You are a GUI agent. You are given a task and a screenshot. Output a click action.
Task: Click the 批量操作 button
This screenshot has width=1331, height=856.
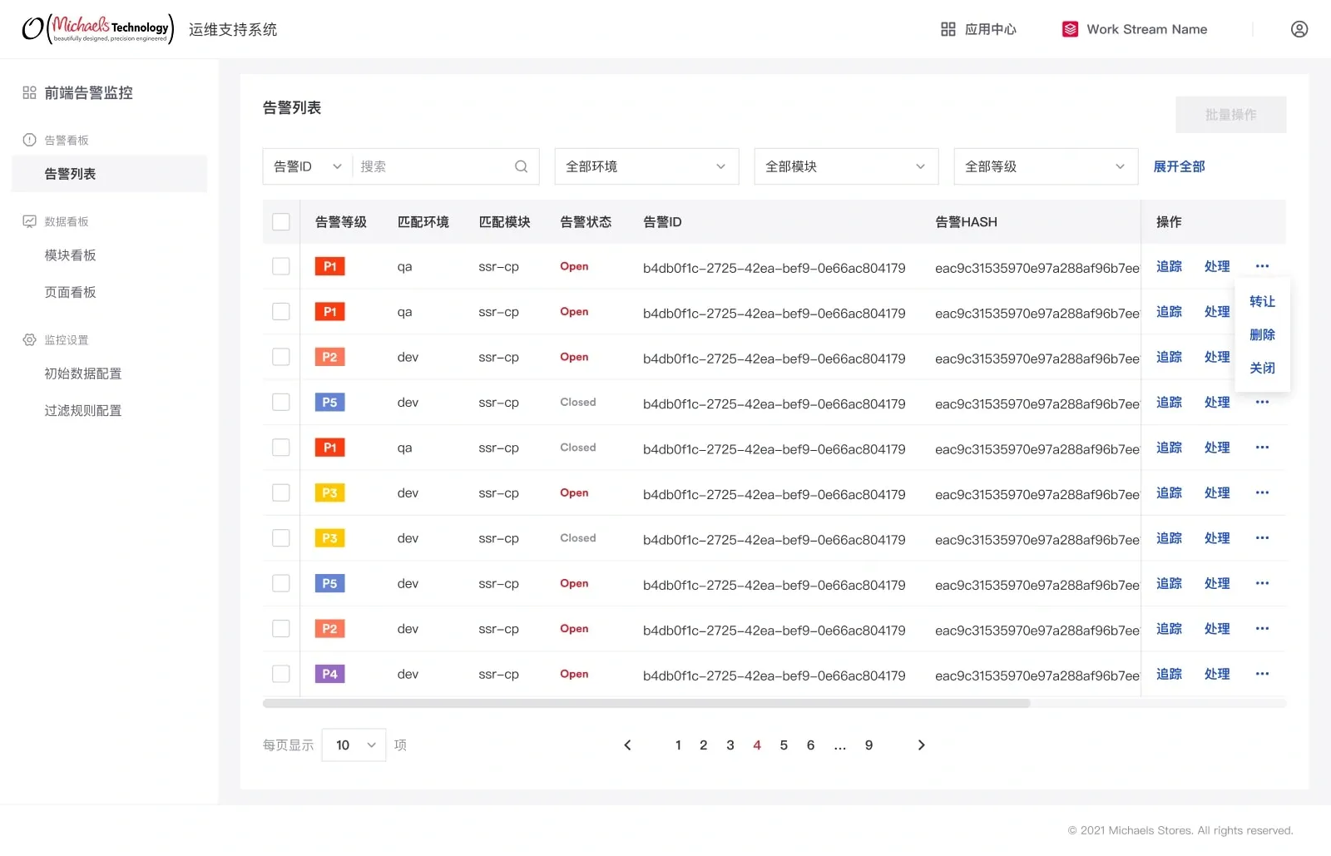coord(1230,115)
